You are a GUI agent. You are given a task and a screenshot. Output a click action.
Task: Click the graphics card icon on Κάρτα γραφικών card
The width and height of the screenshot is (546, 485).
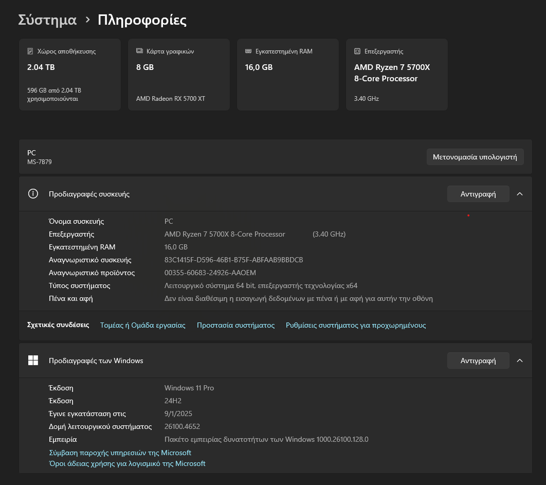coord(139,51)
